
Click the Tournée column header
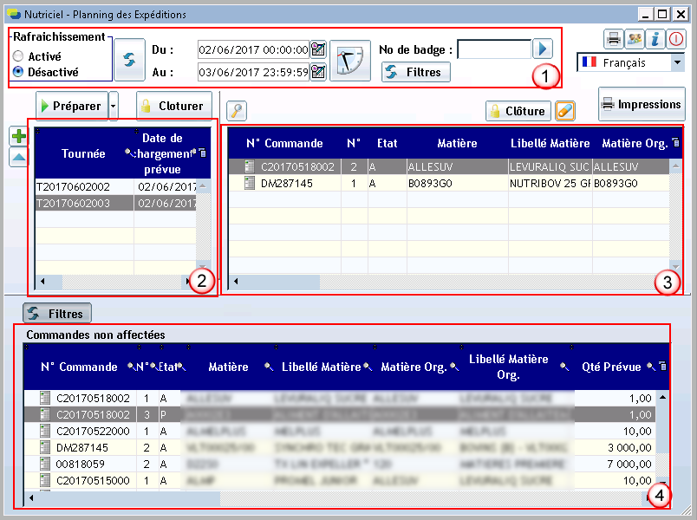tap(83, 153)
